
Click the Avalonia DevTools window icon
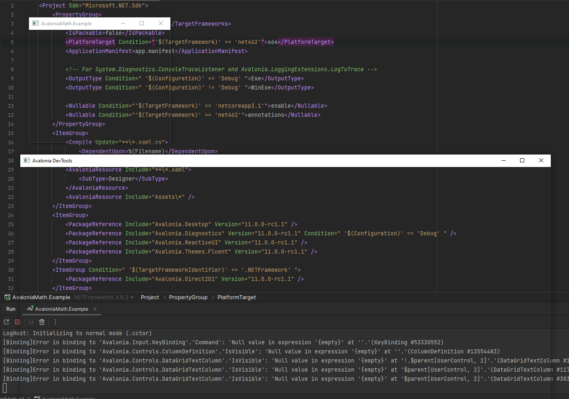27,160
